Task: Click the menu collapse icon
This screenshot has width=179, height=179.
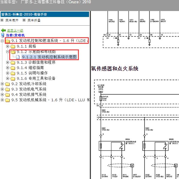Action: (x=24, y=20)
